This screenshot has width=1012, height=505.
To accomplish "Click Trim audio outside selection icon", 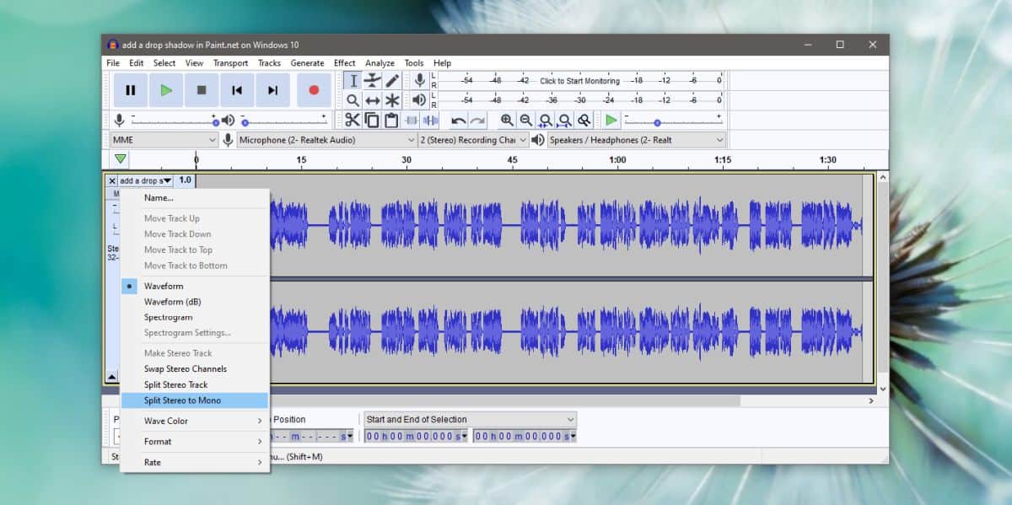I will coord(412,121).
